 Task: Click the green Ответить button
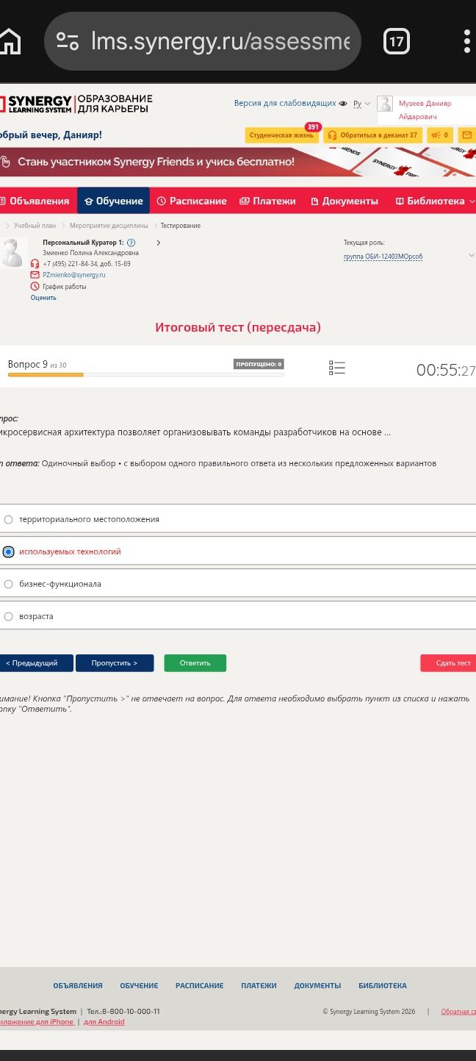point(195,663)
